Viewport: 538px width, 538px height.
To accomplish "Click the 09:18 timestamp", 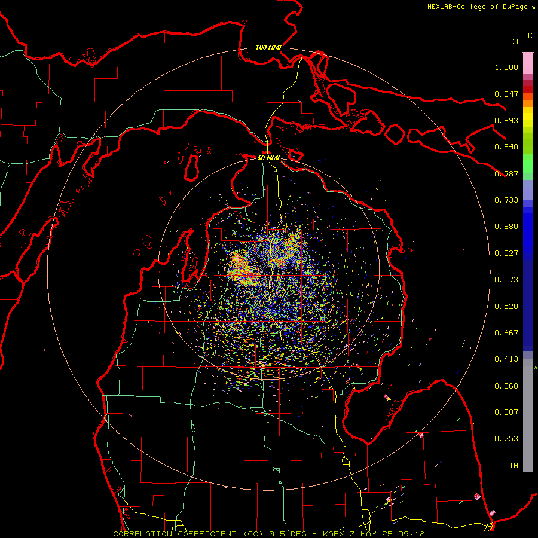I will (x=411, y=534).
